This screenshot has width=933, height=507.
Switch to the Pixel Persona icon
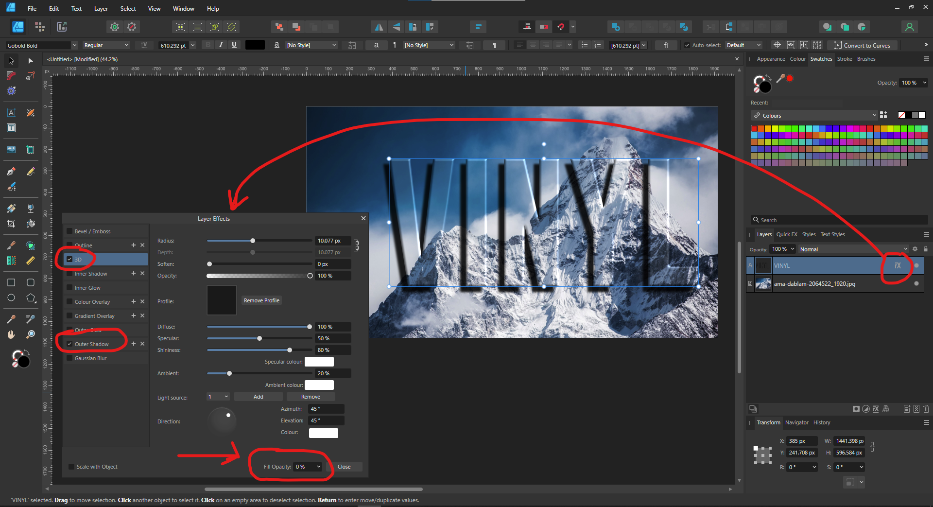40,27
